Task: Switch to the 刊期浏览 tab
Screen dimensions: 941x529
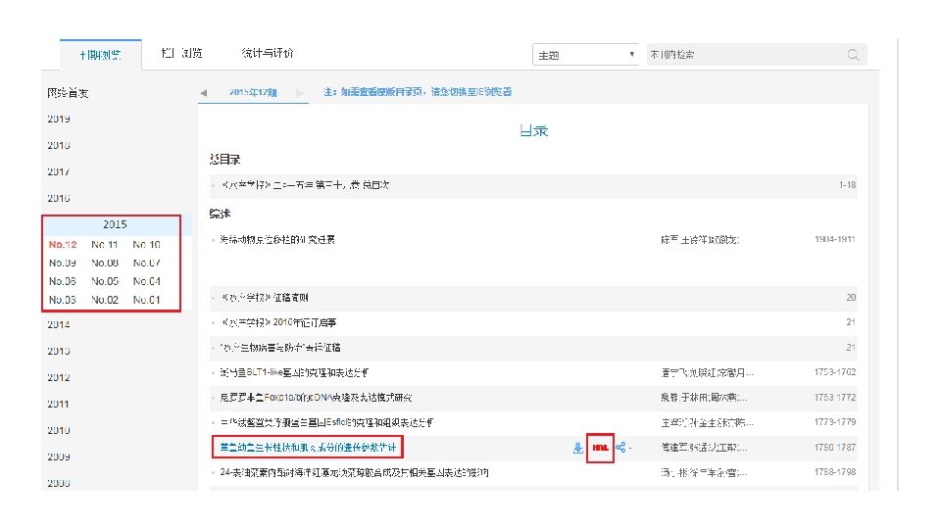Action: [x=101, y=55]
